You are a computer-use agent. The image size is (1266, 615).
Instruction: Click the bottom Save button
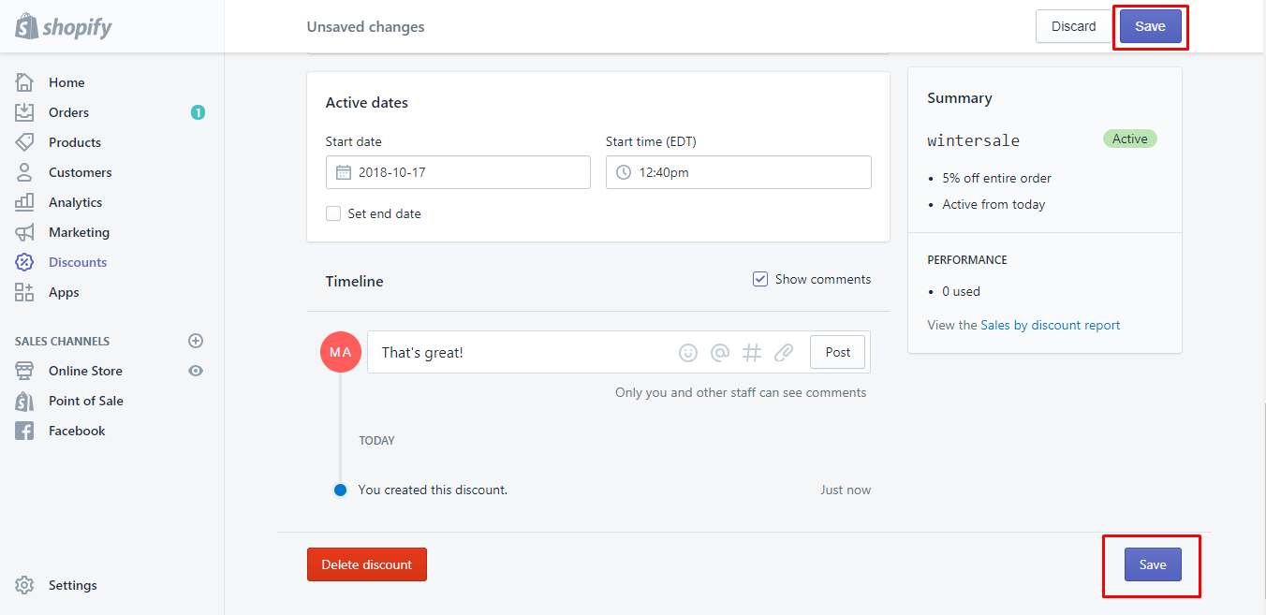(x=1153, y=564)
